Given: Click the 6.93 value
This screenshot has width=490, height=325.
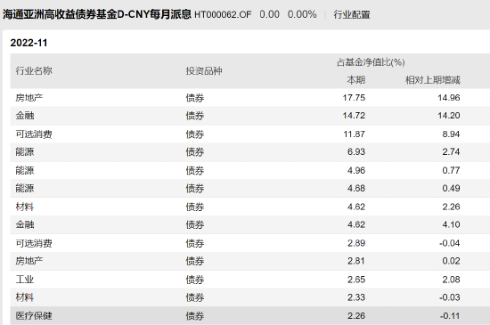Looking at the screenshot, I should pyautogui.click(x=356, y=152).
